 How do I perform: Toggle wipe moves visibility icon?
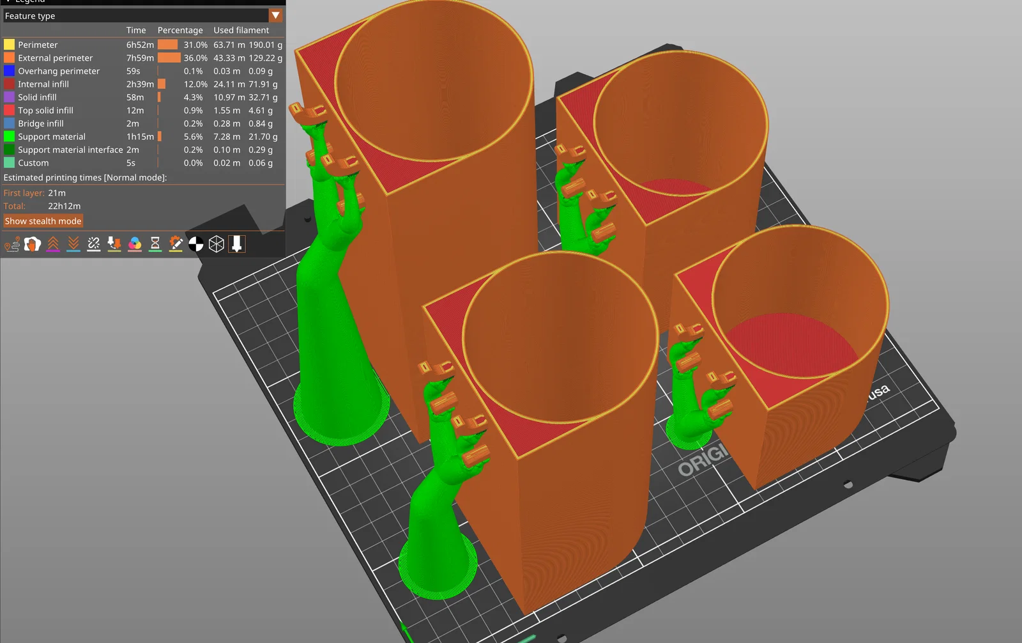(x=33, y=244)
